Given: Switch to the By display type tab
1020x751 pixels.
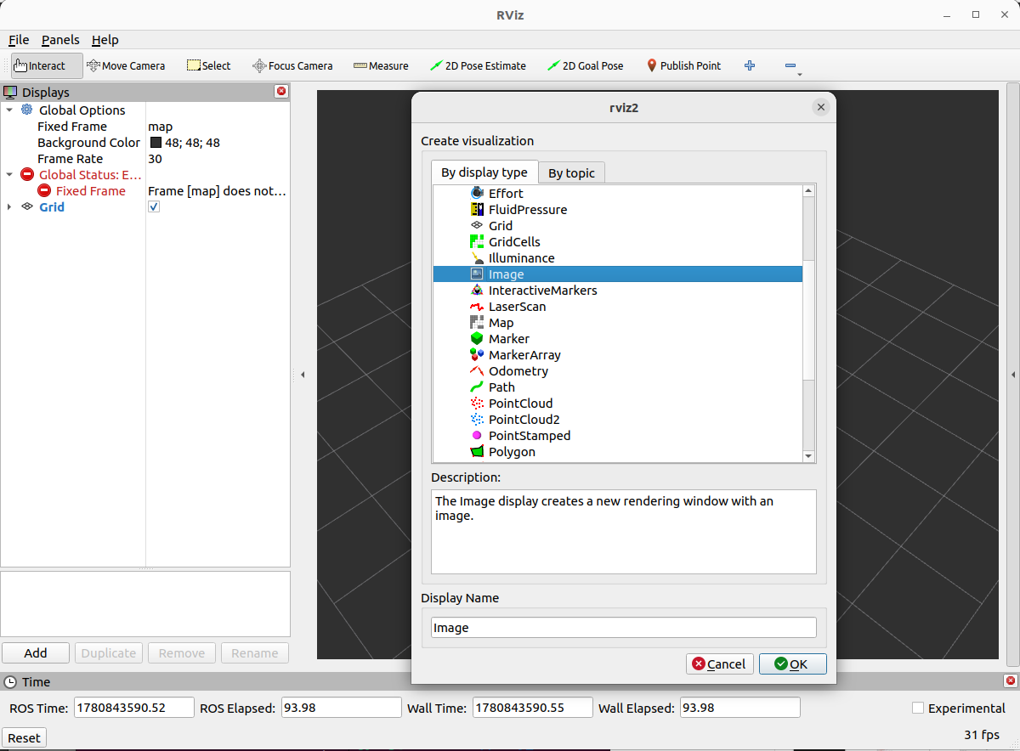Looking at the screenshot, I should coord(484,172).
